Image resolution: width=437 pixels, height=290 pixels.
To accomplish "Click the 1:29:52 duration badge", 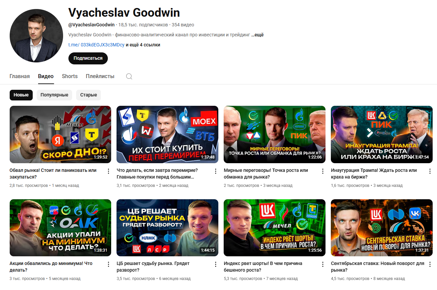I will tap(100, 157).
